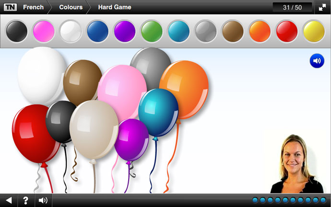Play audio with the blue speaker button
Image resolution: width=331 pixels, height=207 pixels.
click(x=317, y=61)
